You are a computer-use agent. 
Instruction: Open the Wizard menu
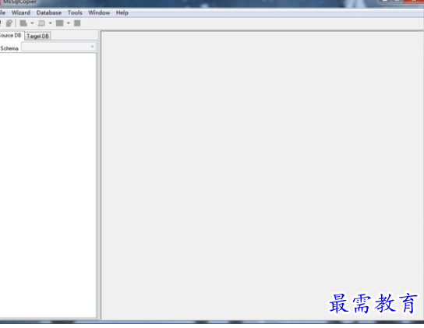pyautogui.click(x=21, y=12)
